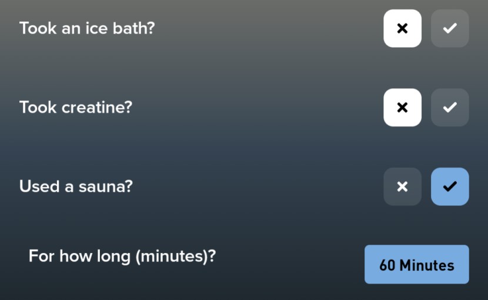
Task: Answer no to "Used a sauna?"
Action: point(402,186)
